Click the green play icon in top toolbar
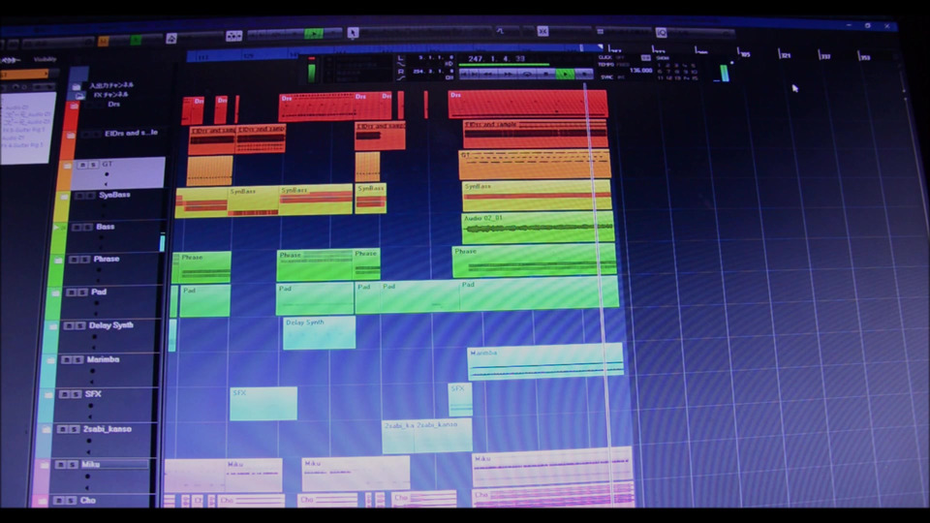Viewport: 930px width, 523px height. click(314, 34)
